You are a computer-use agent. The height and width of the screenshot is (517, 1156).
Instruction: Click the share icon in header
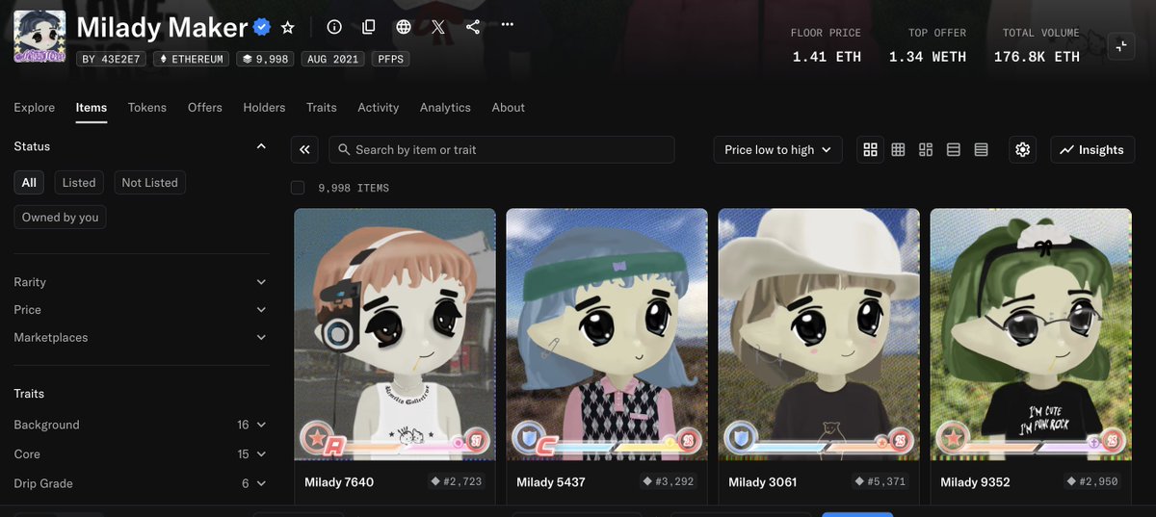pos(473,27)
